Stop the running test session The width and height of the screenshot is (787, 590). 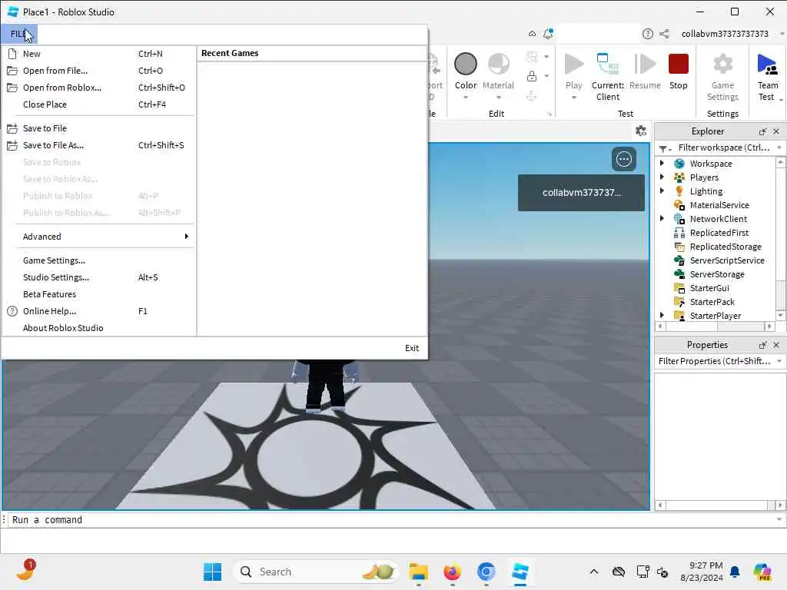(x=678, y=65)
